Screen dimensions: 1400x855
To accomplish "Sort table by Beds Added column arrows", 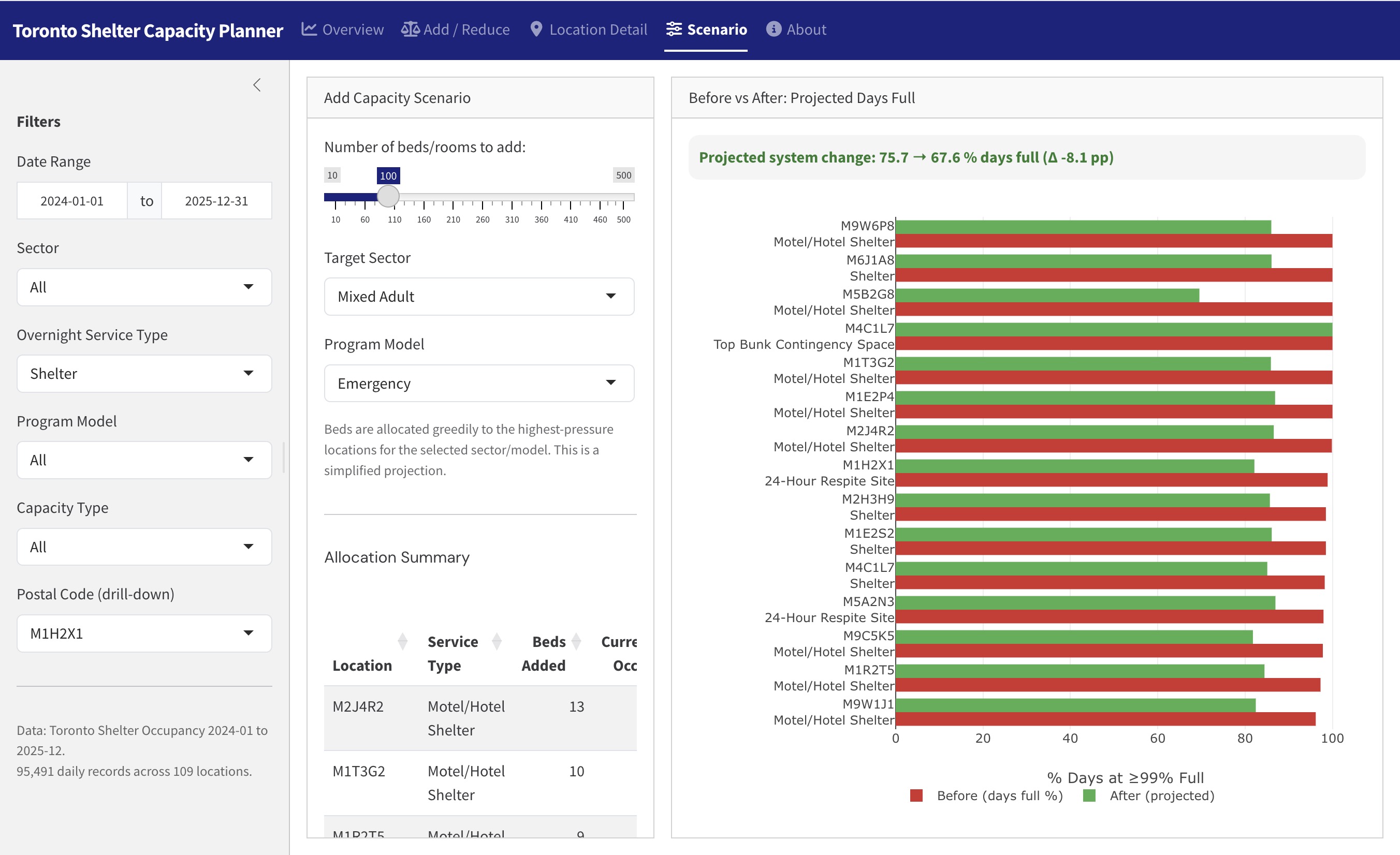I will point(576,641).
